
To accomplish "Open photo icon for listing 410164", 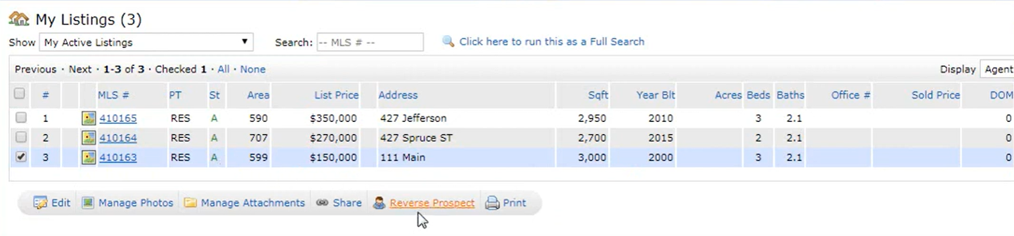I will (x=88, y=138).
